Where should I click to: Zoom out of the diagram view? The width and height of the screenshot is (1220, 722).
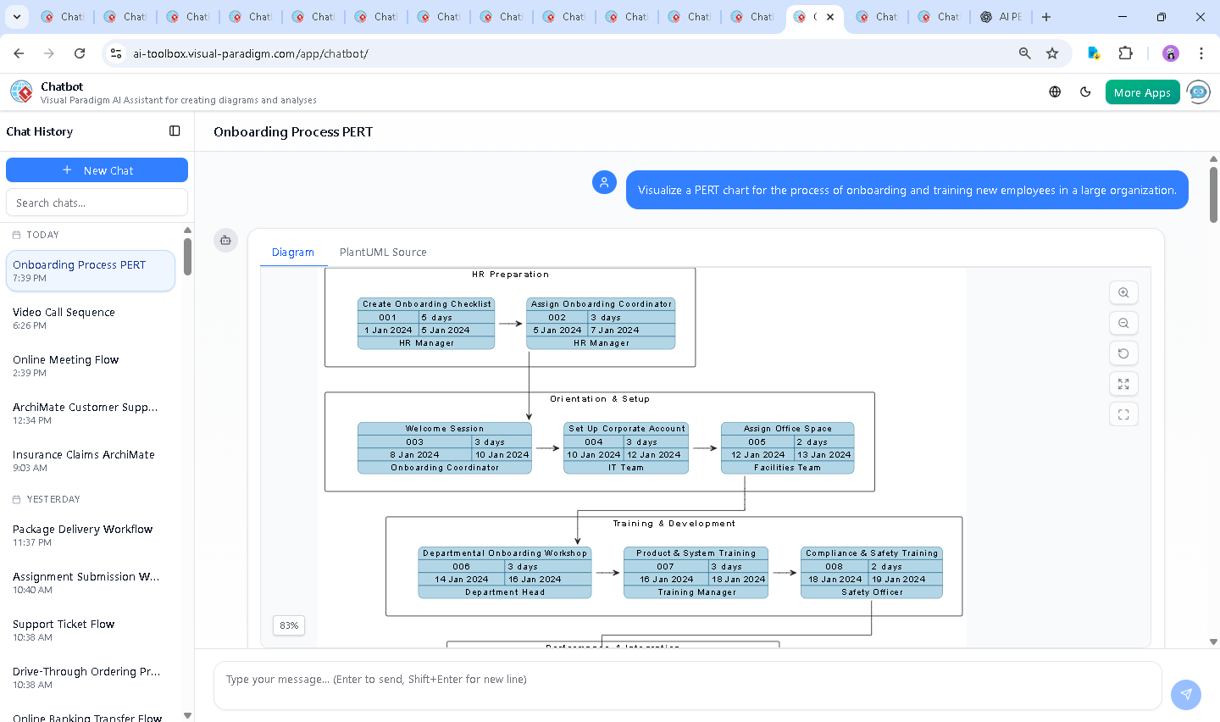pos(1123,323)
